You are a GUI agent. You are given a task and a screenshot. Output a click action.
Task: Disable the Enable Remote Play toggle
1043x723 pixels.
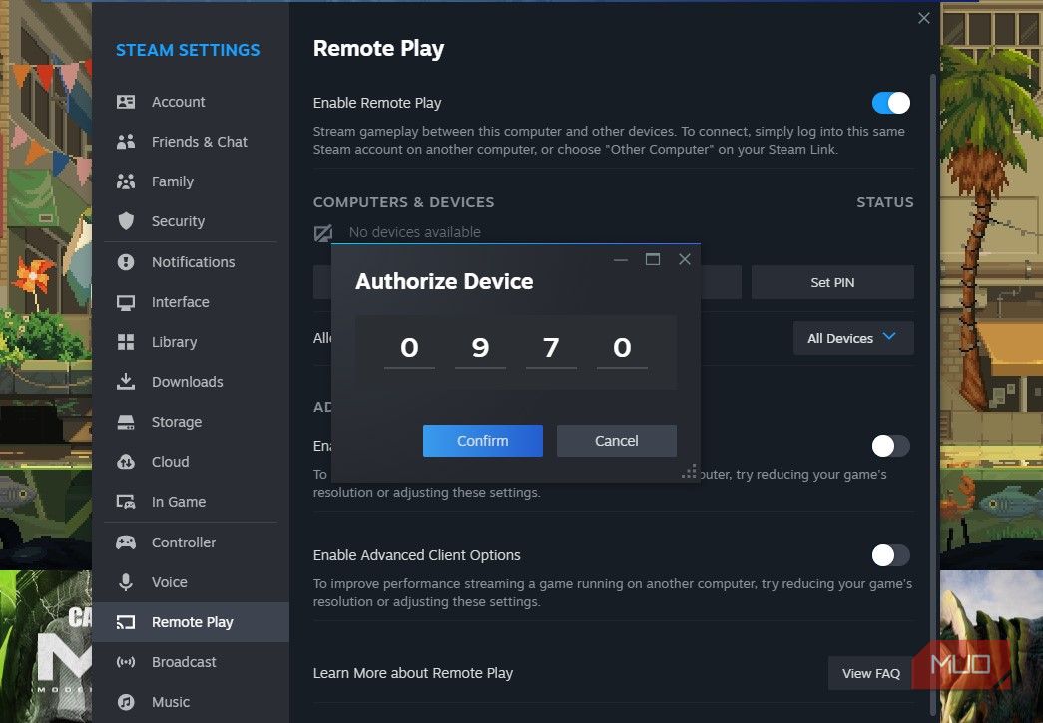(889, 102)
